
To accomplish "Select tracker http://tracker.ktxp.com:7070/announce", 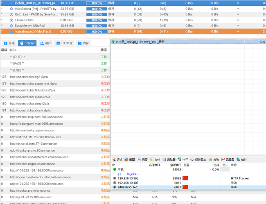I will (39, 117).
